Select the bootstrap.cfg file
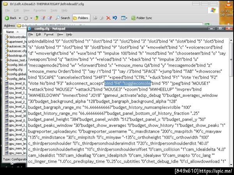 16,56
